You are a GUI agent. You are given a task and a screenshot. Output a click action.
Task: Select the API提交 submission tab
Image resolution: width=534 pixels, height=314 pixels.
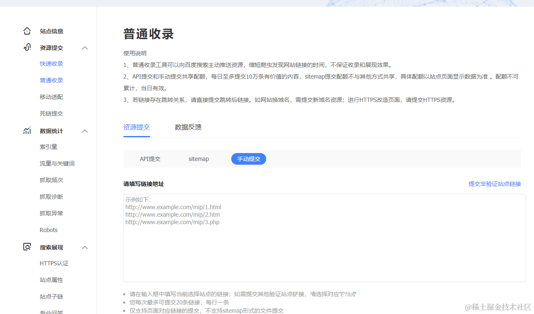coord(150,158)
